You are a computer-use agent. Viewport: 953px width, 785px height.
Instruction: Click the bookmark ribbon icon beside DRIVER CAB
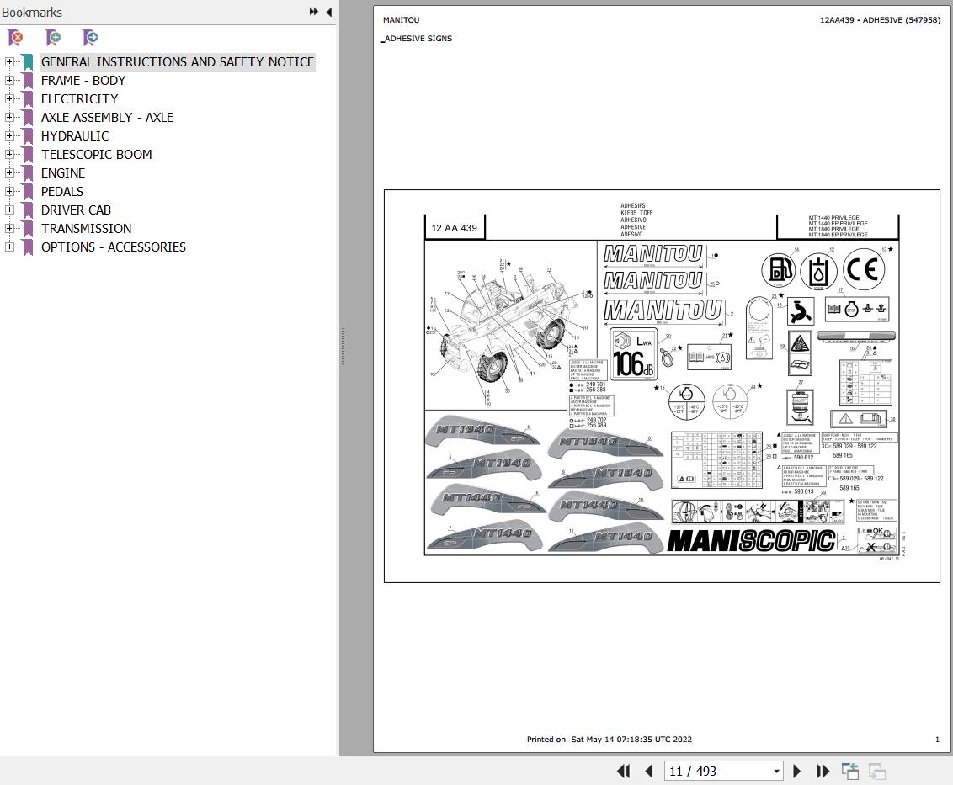pyautogui.click(x=27, y=210)
